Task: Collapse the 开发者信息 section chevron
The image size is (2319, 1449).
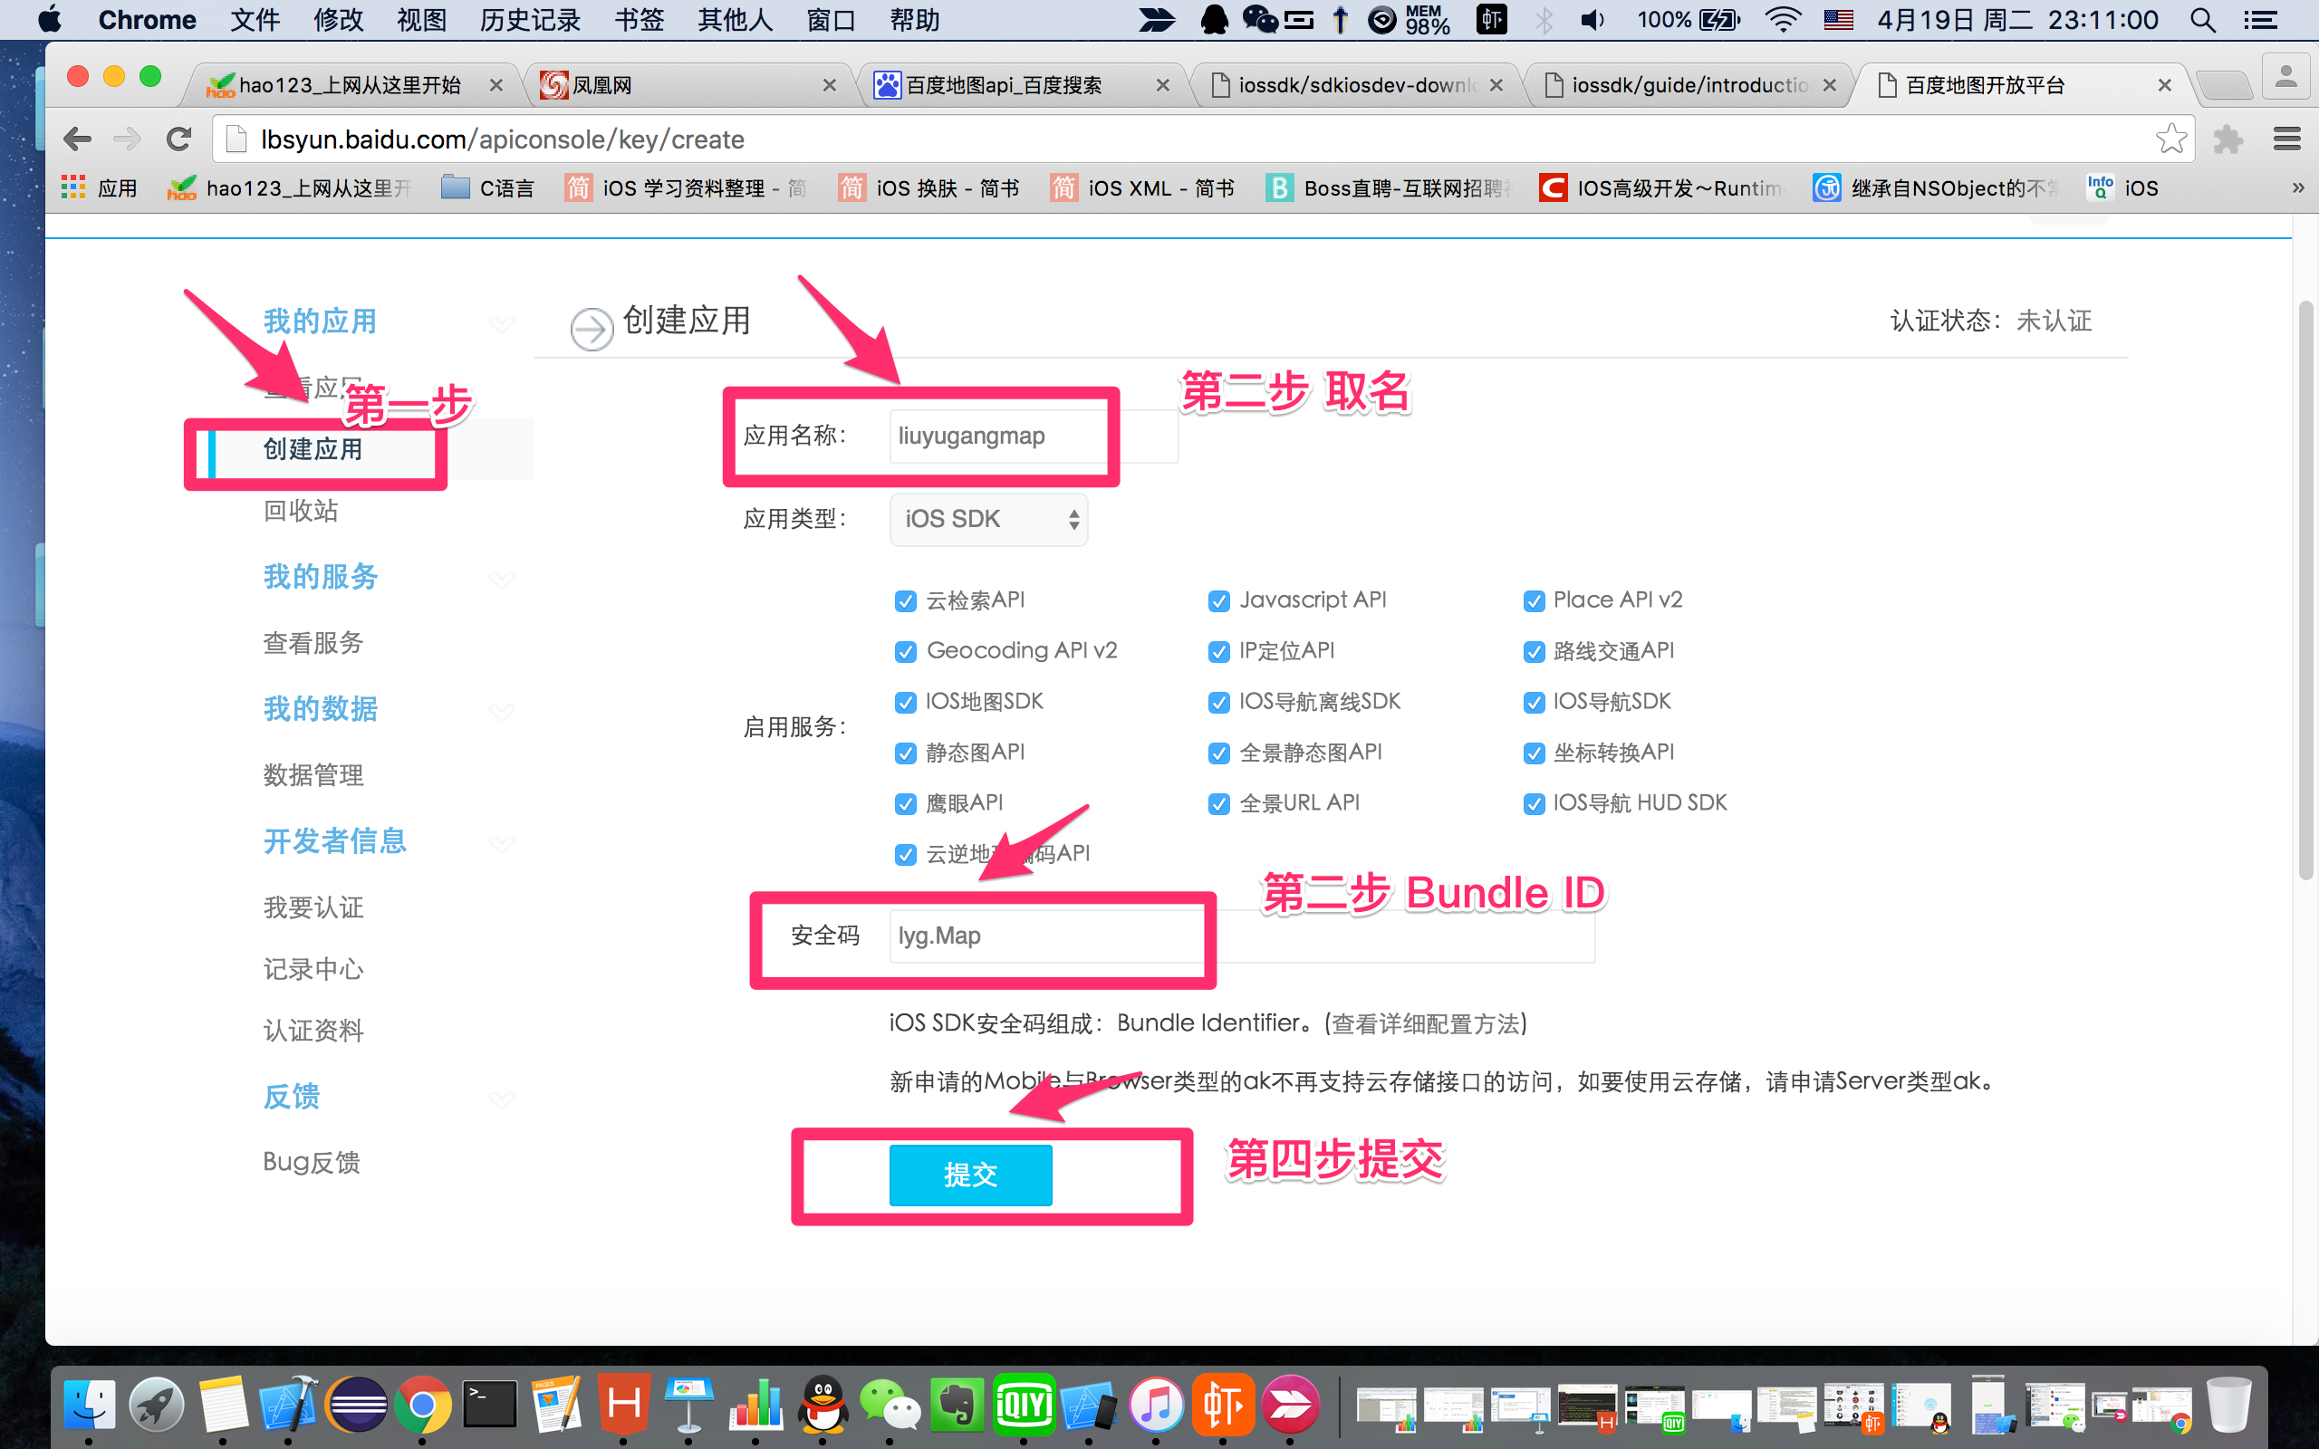Action: pyautogui.click(x=502, y=843)
